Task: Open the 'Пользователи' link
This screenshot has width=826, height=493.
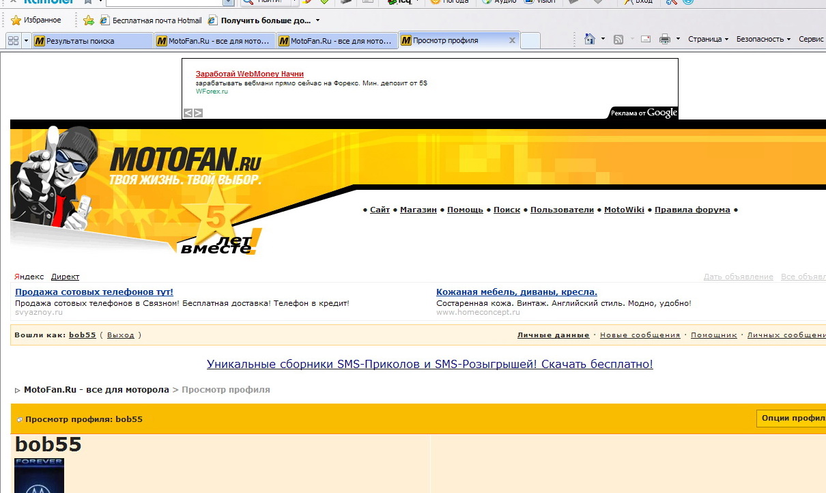Action: 562,210
